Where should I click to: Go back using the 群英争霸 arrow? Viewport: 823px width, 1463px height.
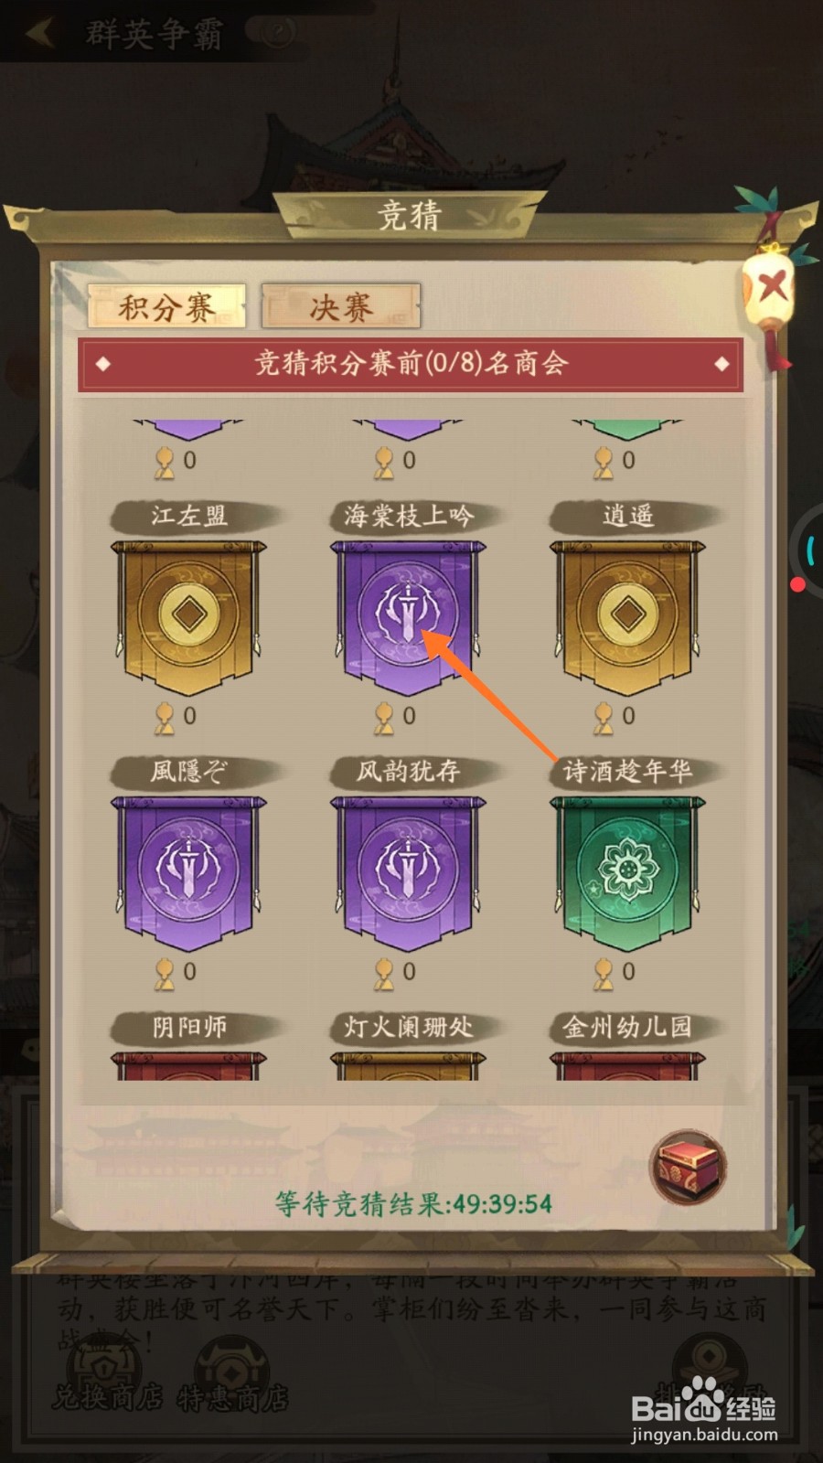40,34
